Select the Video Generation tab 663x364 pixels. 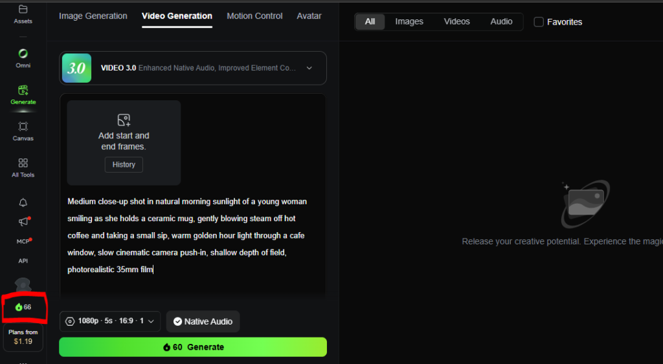point(177,16)
